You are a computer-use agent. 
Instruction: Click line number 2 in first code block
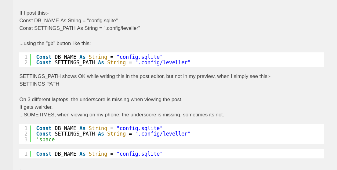(26, 62)
